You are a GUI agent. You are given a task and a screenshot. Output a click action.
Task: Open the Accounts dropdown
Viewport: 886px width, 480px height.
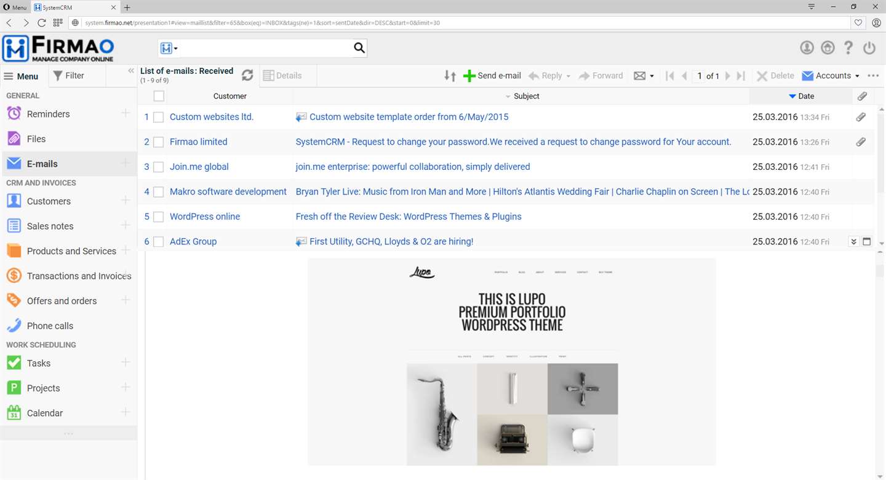pyautogui.click(x=831, y=76)
